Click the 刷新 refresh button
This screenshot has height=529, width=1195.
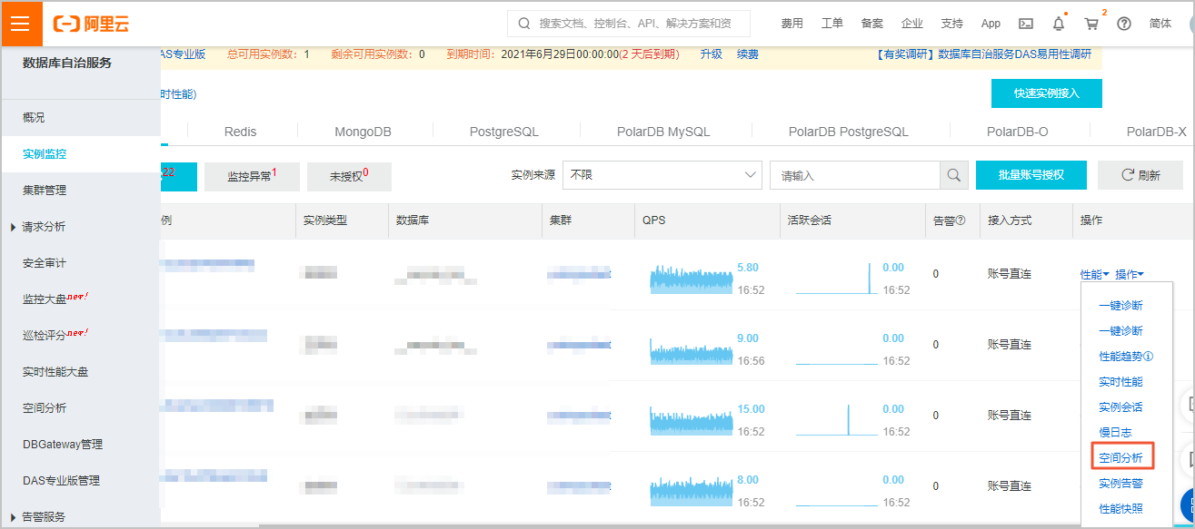[1140, 175]
